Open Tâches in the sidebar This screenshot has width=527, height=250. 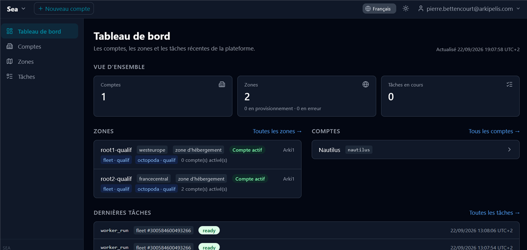tap(40, 77)
